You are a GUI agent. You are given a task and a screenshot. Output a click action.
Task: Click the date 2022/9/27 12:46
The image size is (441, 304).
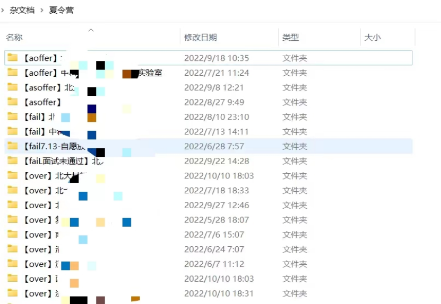click(x=217, y=205)
